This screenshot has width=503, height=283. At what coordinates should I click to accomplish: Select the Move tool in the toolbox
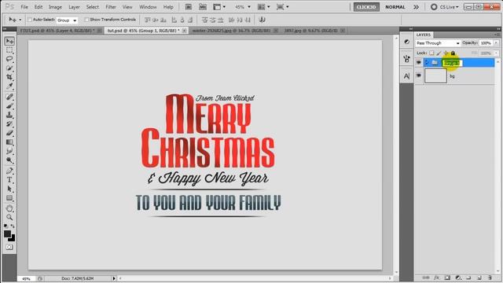(9, 41)
